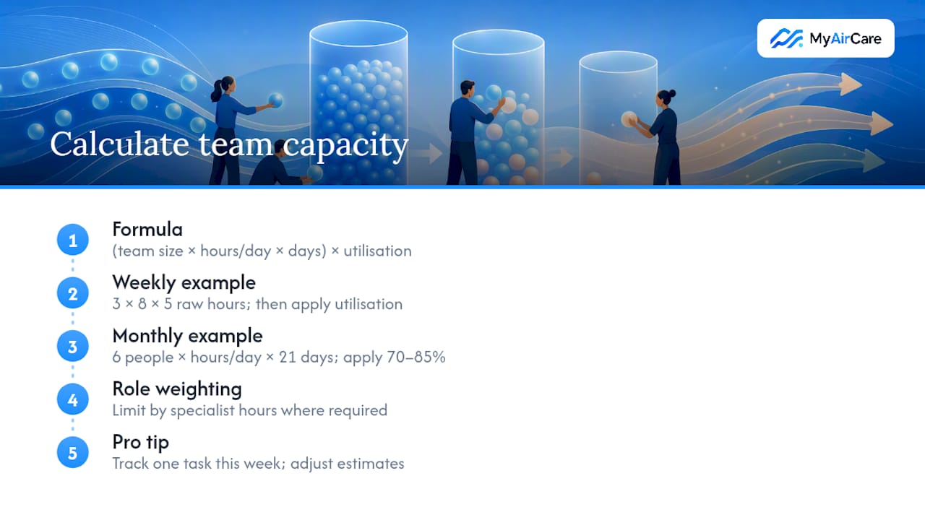Click the team size formula description text
The height and width of the screenshot is (520, 925).
(262, 251)
